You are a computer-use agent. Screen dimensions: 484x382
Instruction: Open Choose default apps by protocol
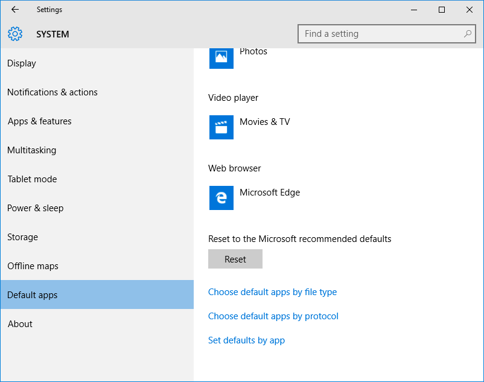273,316
